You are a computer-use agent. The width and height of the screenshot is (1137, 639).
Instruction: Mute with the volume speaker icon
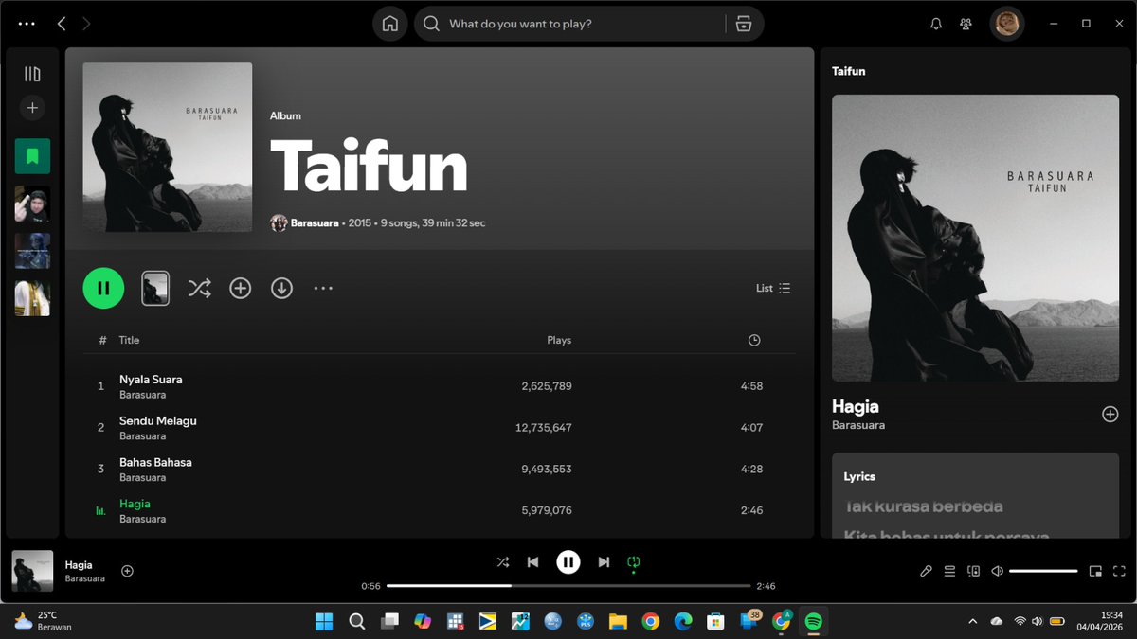point(997,571)
